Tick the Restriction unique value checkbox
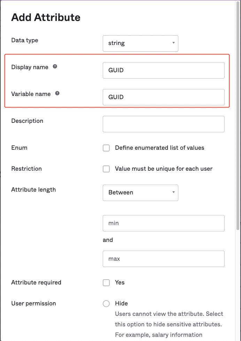Viewport: 241px width, 341px height. [x=106, y=169]
